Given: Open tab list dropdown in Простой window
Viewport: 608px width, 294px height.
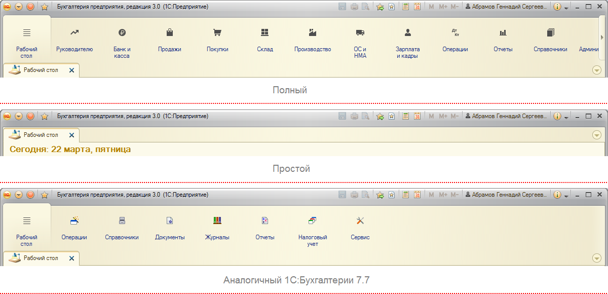Looking at the screenshot, I should coord(597,135).
